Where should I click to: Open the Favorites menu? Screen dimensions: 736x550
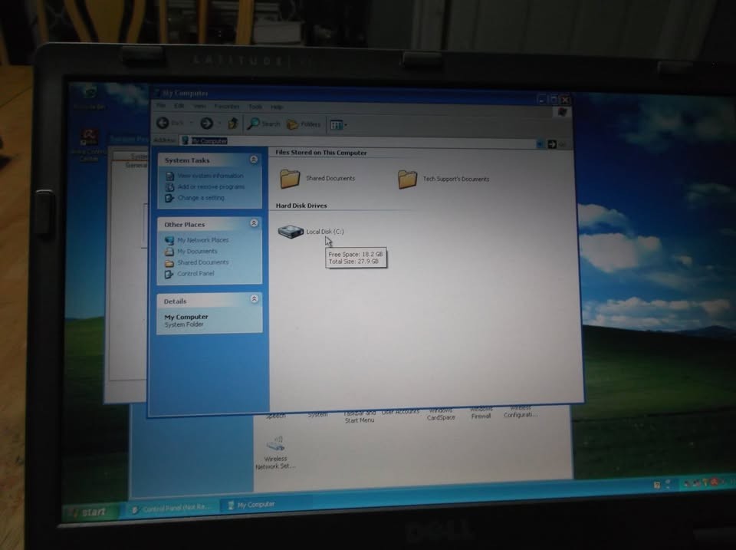click(x=227, y=106)
